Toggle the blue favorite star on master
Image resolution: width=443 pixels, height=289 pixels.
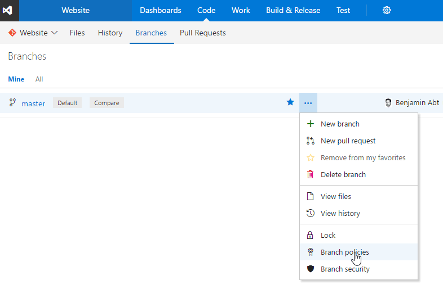(x=290, y=102)
